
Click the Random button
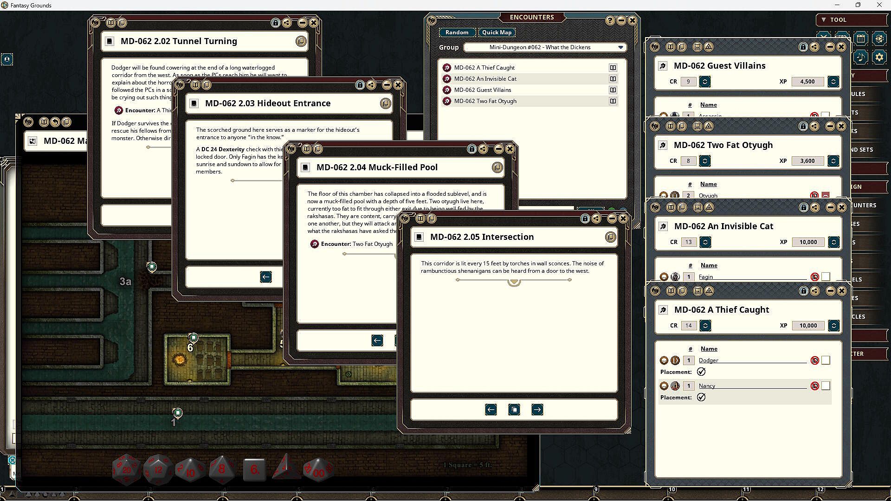pyautogui.click(x=457, y=32)
